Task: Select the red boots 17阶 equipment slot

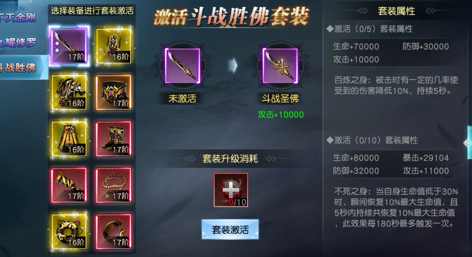Action: (x=113, y=139)
